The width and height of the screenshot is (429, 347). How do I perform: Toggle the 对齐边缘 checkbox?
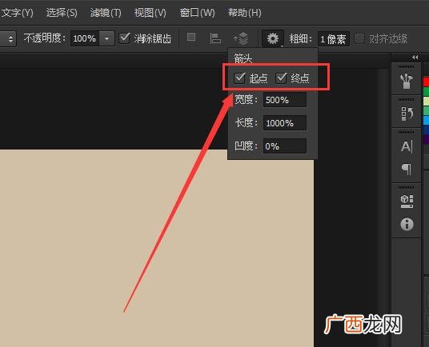[x=359, y=38]
